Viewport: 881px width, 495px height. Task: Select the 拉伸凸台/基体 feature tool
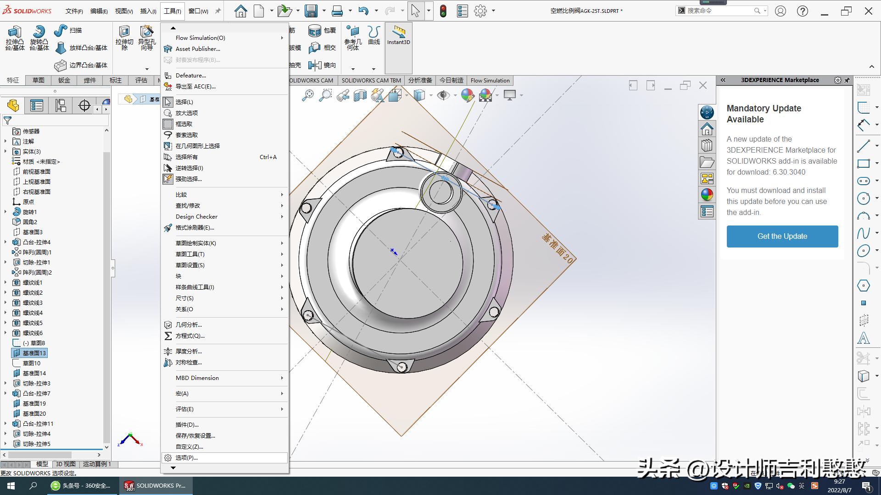(14, 38)
